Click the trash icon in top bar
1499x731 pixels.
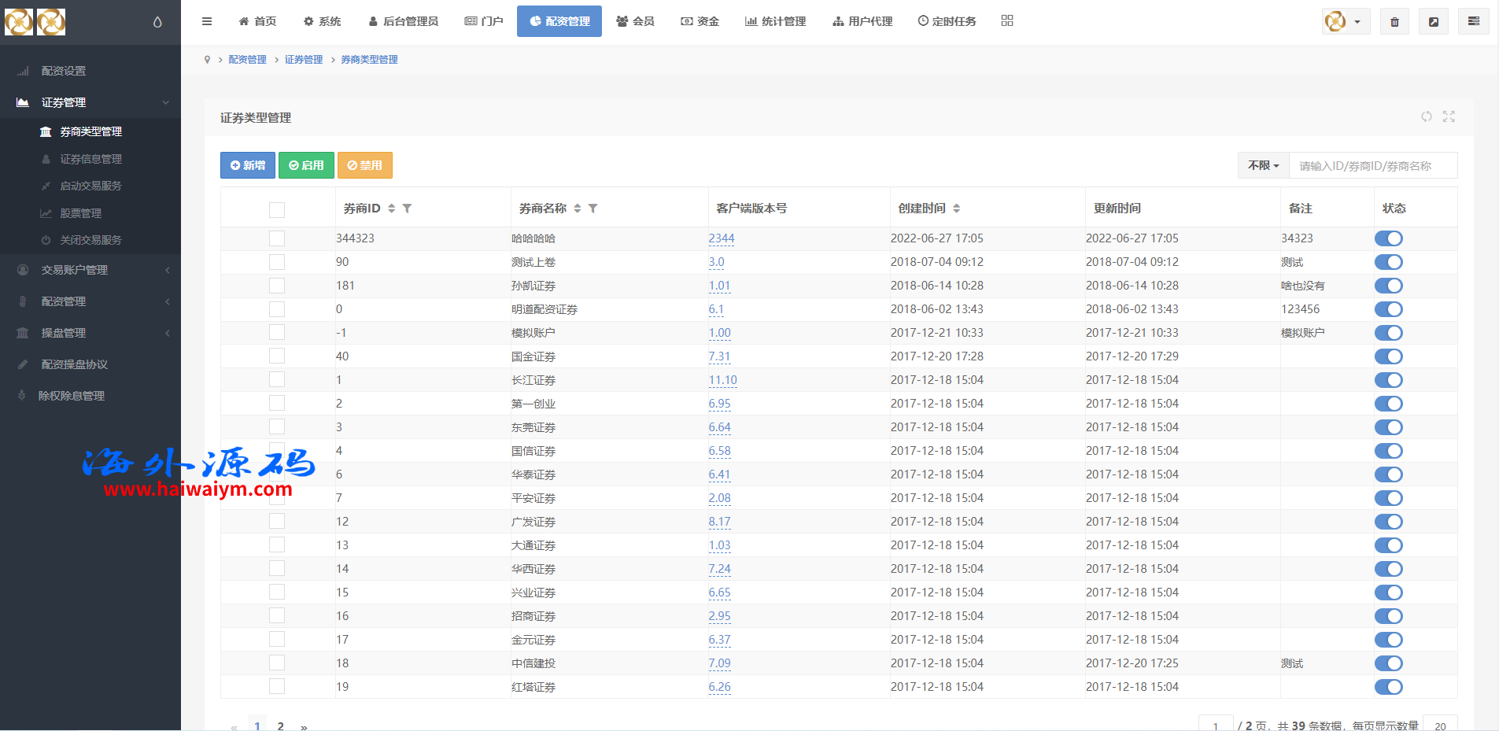tap(1394, 22)
